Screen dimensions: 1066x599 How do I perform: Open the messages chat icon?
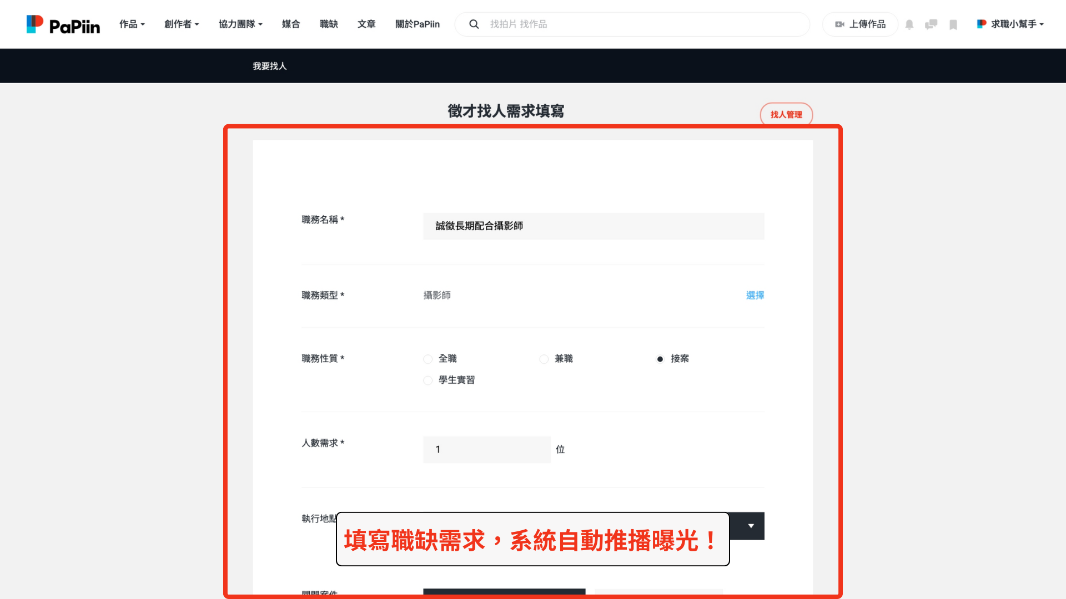931,24
